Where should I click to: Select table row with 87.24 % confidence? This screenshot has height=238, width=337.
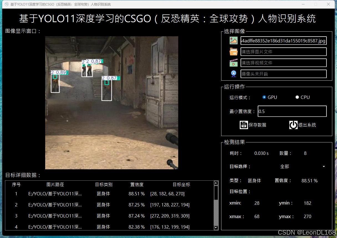(x=109, y=216)
